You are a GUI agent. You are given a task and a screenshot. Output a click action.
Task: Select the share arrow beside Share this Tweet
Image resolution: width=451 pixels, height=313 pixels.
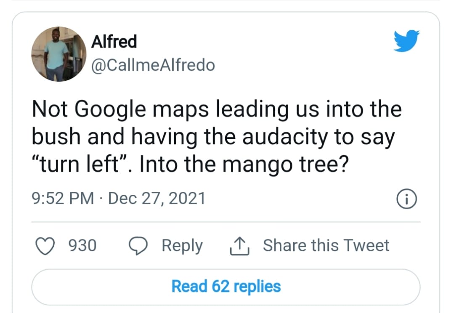pos(240,245)
